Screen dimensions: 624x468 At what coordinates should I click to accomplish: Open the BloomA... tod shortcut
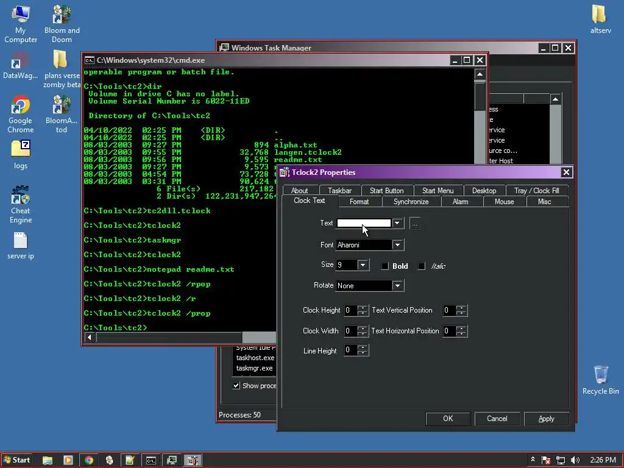62,115
